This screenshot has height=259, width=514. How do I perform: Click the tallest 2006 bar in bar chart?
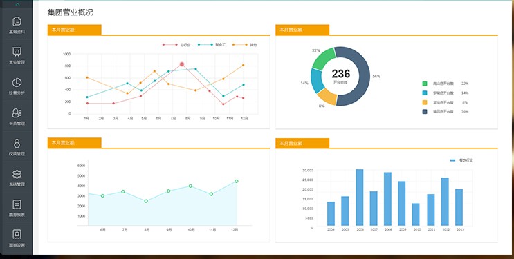pyautogui.click(x=360, y=198)
